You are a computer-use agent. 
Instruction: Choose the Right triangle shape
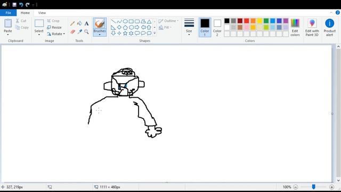coord(113,27)
